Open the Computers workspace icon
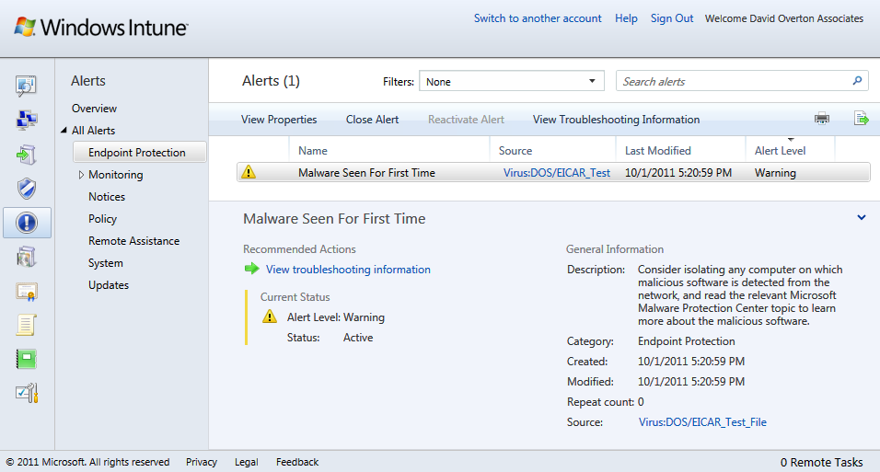The height and width of the screenshot is (472, 880). [x=27, y=120]
